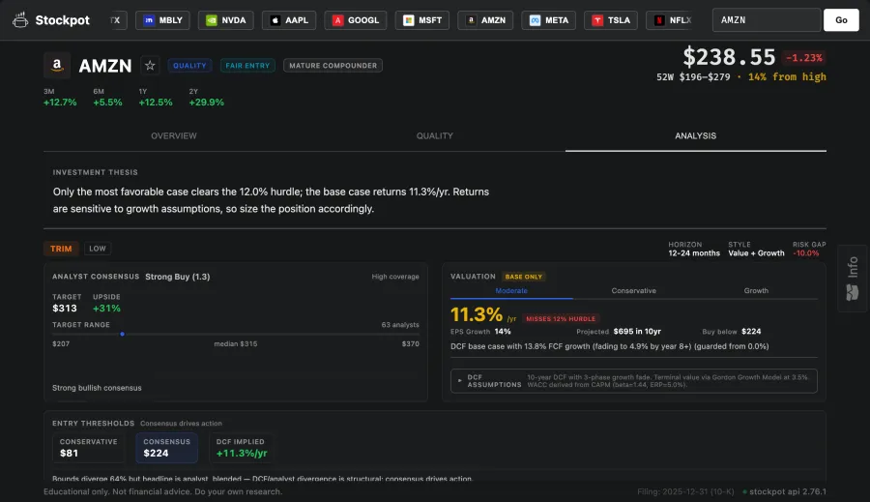Click the FAIR ENTRY badge
Screen dimensions: 870x502
coord(247,66)
